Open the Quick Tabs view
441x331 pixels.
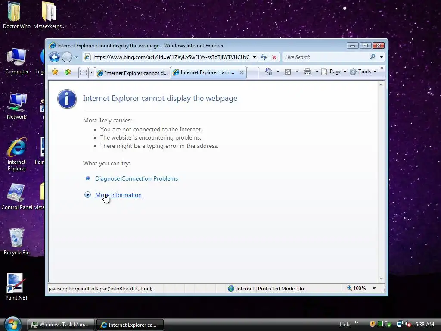click(x=83, y=72)
